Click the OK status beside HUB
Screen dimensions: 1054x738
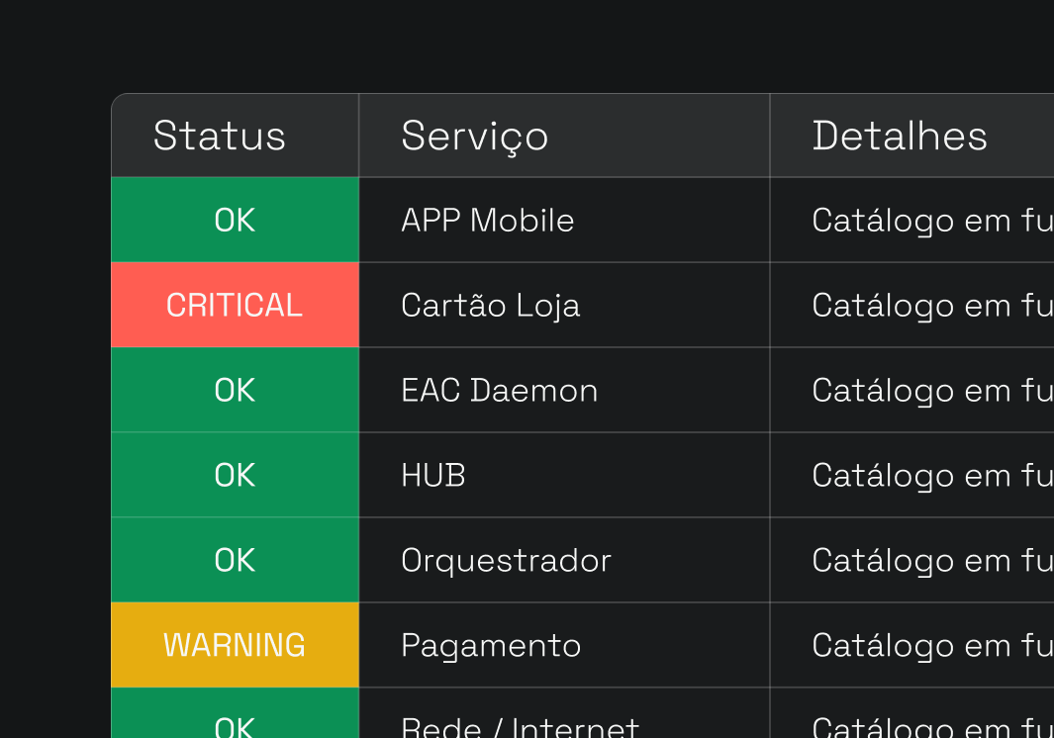pyautogui.click(x=235, y=475)
